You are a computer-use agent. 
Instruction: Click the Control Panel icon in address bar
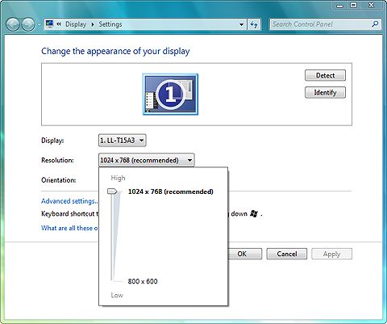tap(49, 24)
